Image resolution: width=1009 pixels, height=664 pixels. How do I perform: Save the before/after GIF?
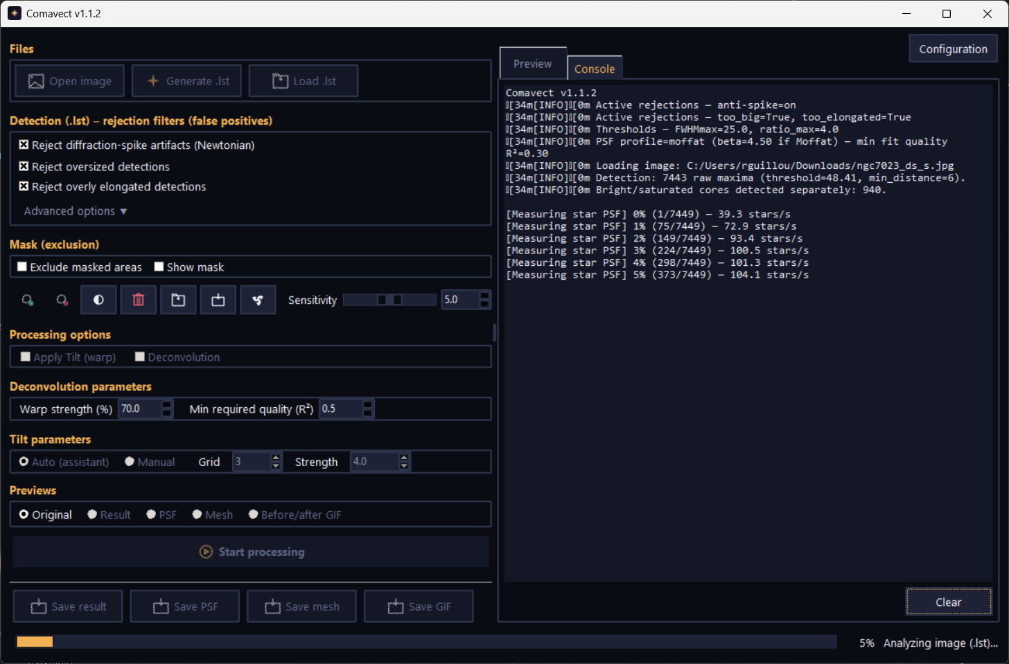click(x=419, y=607)
